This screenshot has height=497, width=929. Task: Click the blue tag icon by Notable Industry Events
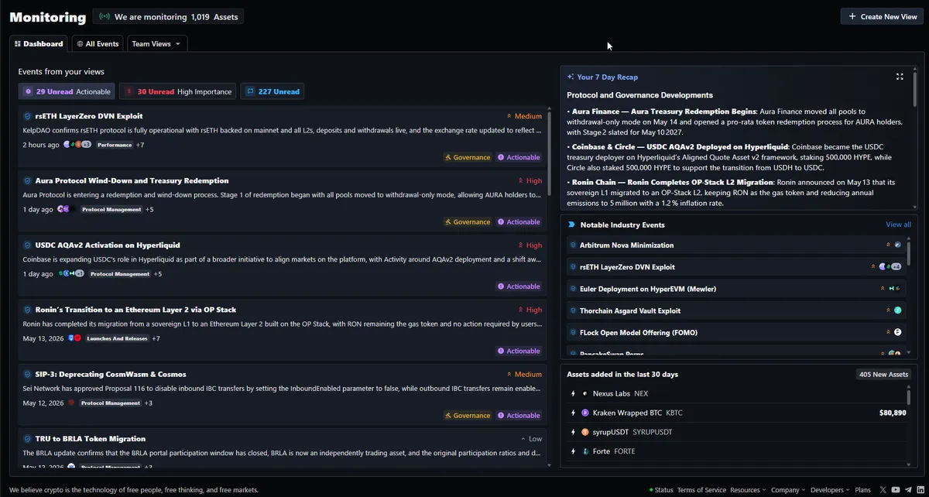(x=571, y=225)
